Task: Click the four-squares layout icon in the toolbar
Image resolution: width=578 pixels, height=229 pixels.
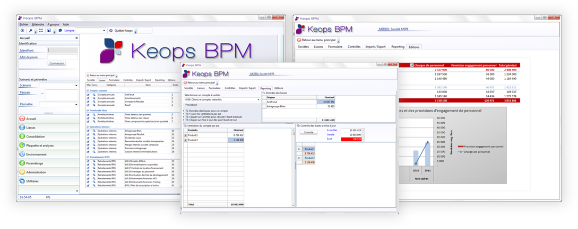Action: [40, 31]
